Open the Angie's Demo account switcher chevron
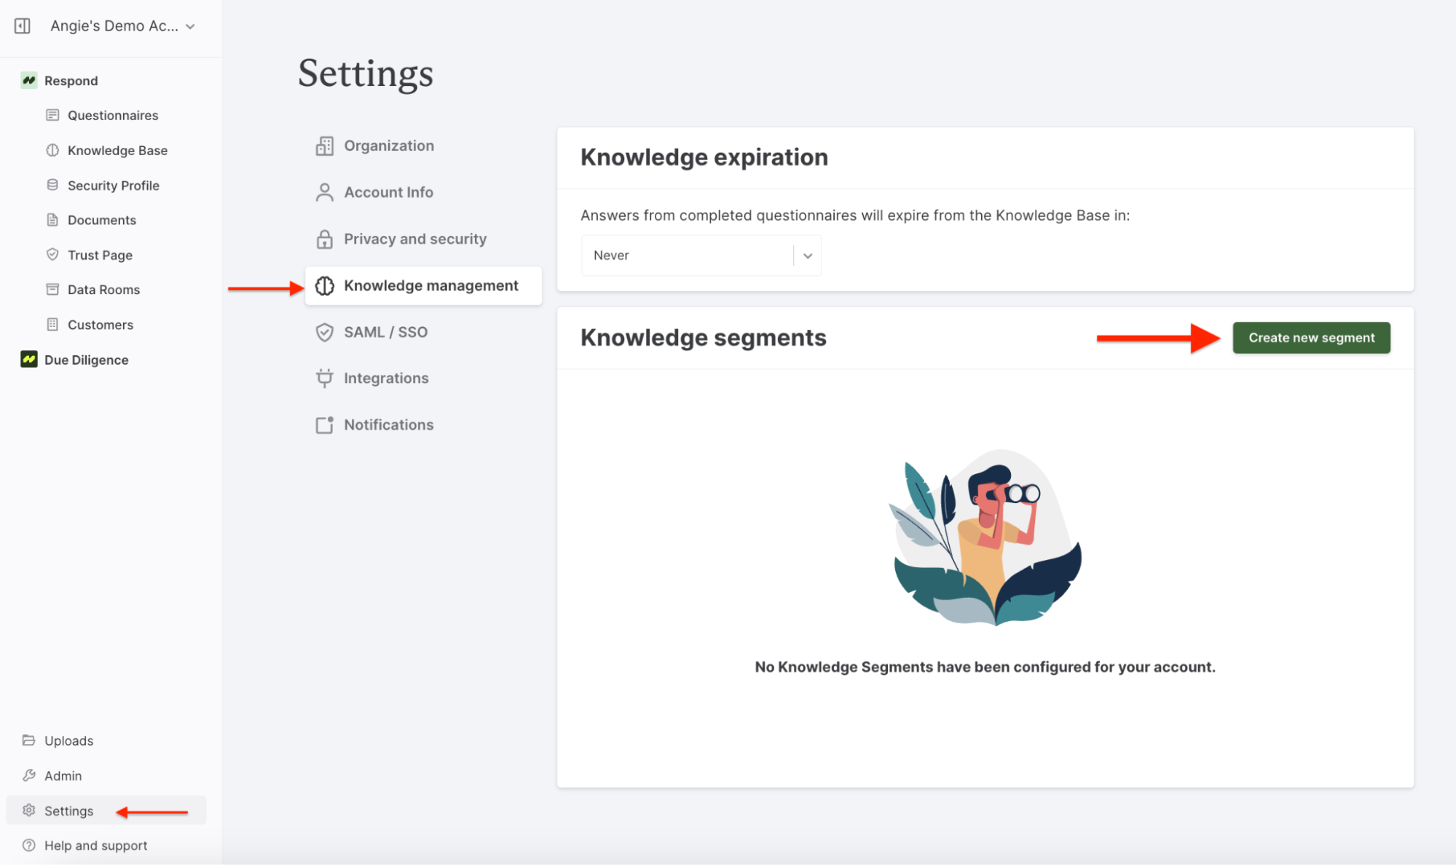The height and width of the screenshot is (865, 1456). 190,27
